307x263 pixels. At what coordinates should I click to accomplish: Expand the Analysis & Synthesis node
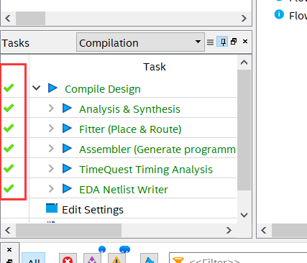[x=51, y=109]
